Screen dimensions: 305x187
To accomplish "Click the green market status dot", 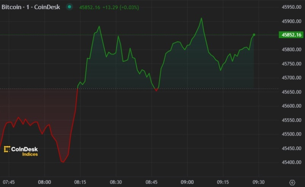I will coord(69,7).
